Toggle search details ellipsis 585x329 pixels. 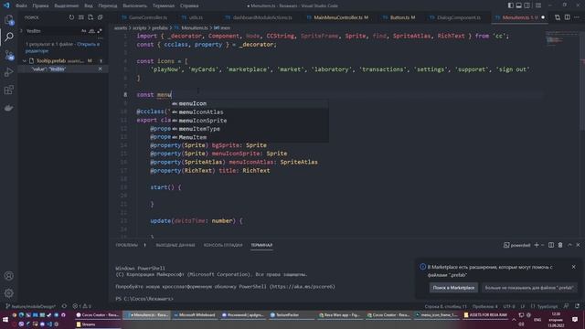point(100,38)
